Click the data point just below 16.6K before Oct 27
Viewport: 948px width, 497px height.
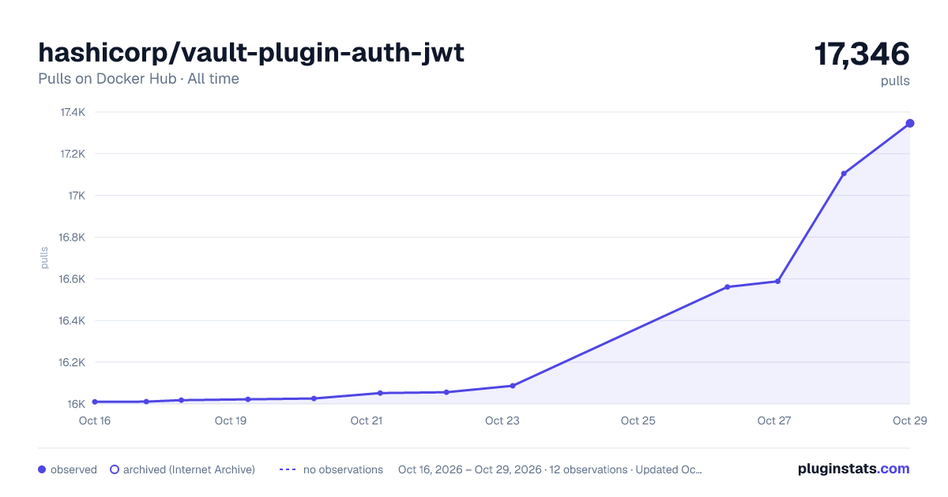(x=728, y=287)
